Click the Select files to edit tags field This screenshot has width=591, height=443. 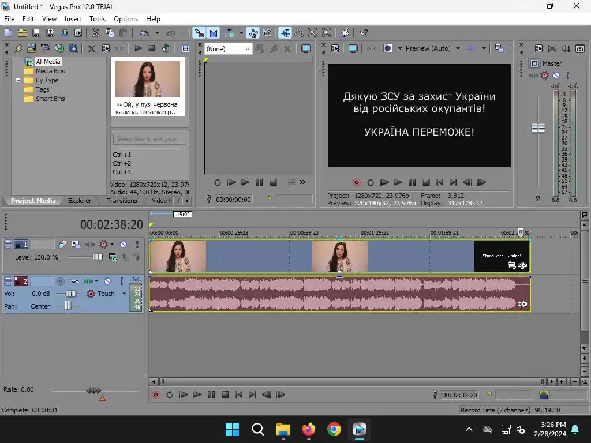(x=149, y=139)
